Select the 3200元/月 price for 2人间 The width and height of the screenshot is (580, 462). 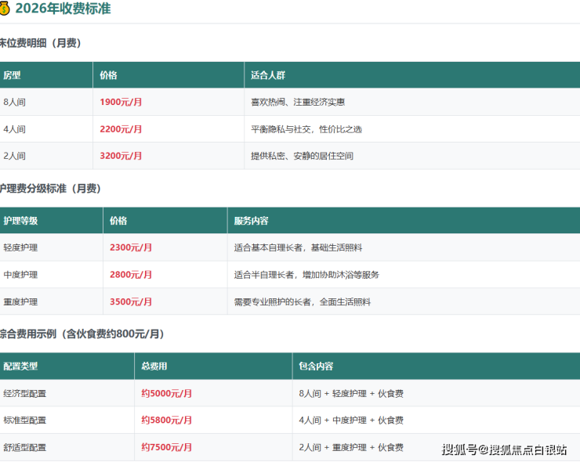point(121,156)
